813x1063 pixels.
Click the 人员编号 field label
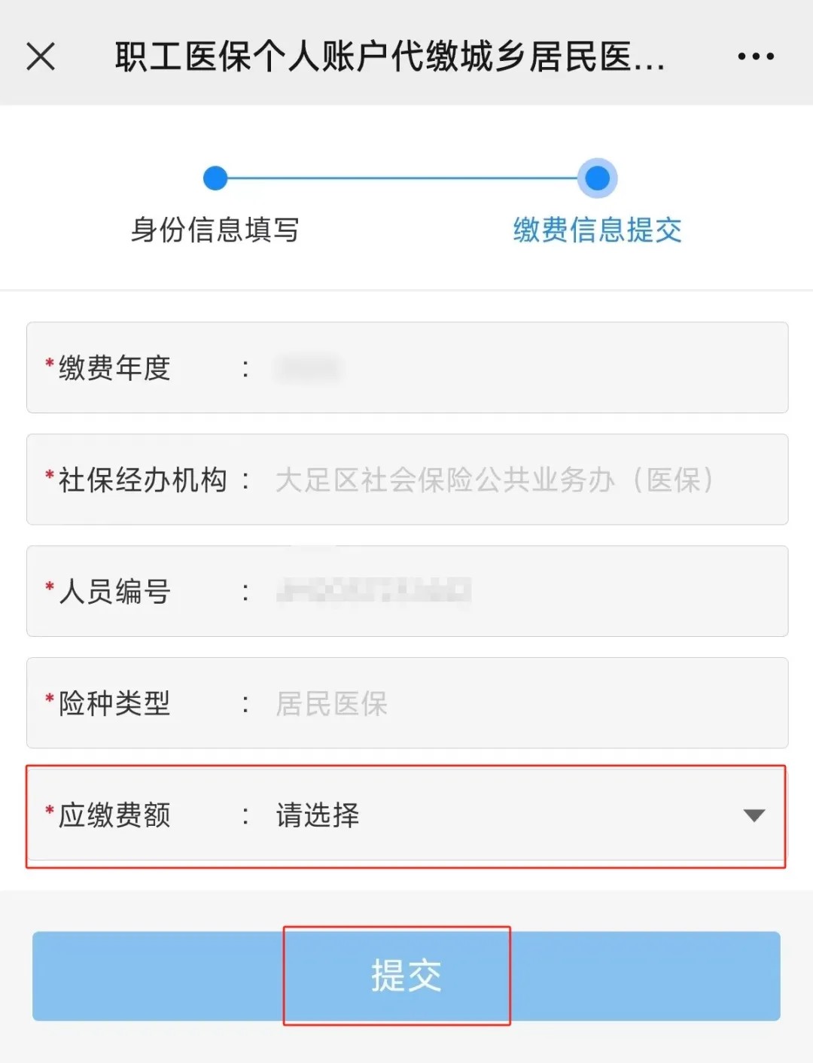(x=114, y=591)
